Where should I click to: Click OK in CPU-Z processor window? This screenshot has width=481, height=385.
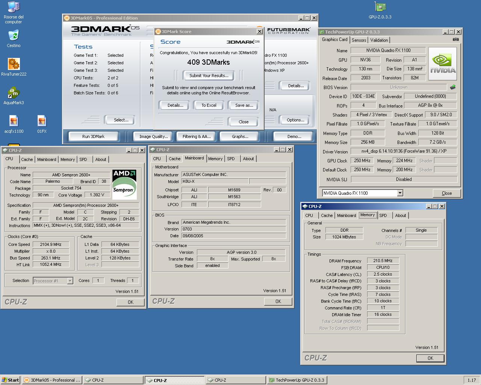130,302
